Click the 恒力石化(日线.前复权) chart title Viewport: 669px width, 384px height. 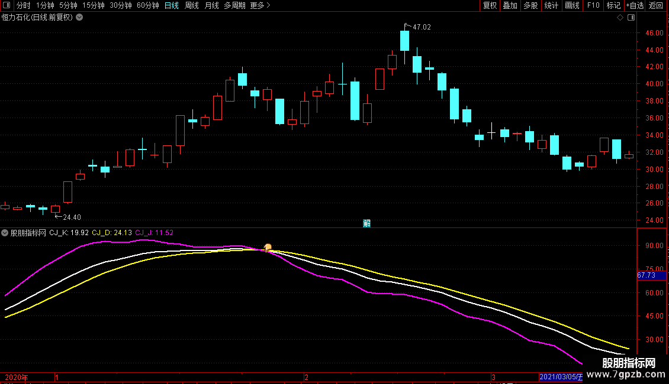(37, 18)
